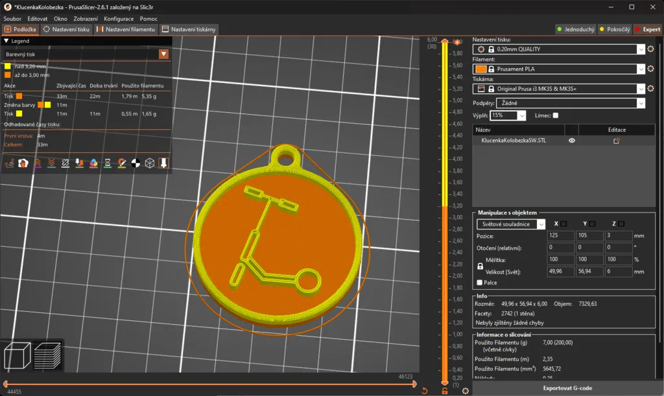Select the Jednoduchý mode button
The height and width of the screenshot is (396, 664).
[575, 29]
